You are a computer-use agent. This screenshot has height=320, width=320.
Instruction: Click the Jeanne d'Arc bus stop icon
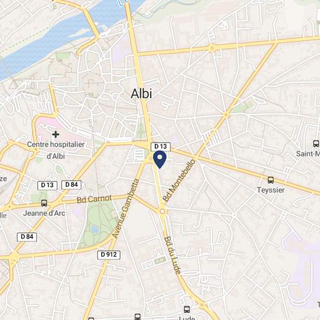(44, 203)
